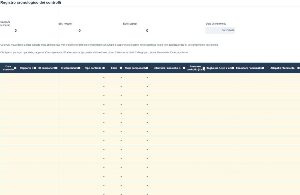Select the 'Tipo controllo' header text
The height and width of the screenshot is (195, 300).
tap(93, 68)
